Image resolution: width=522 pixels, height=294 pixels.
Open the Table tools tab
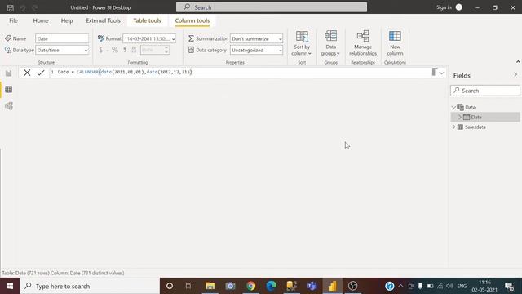[147, 20]
